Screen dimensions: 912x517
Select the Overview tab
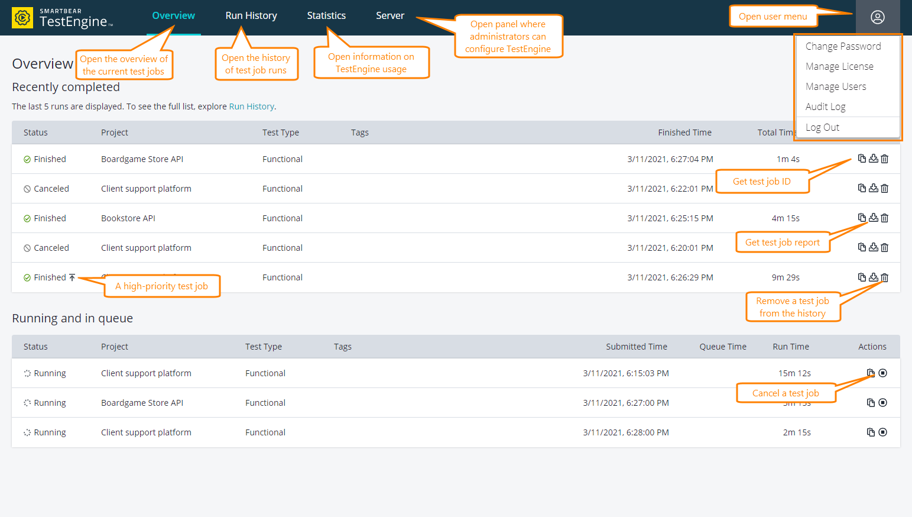(173, 15)
